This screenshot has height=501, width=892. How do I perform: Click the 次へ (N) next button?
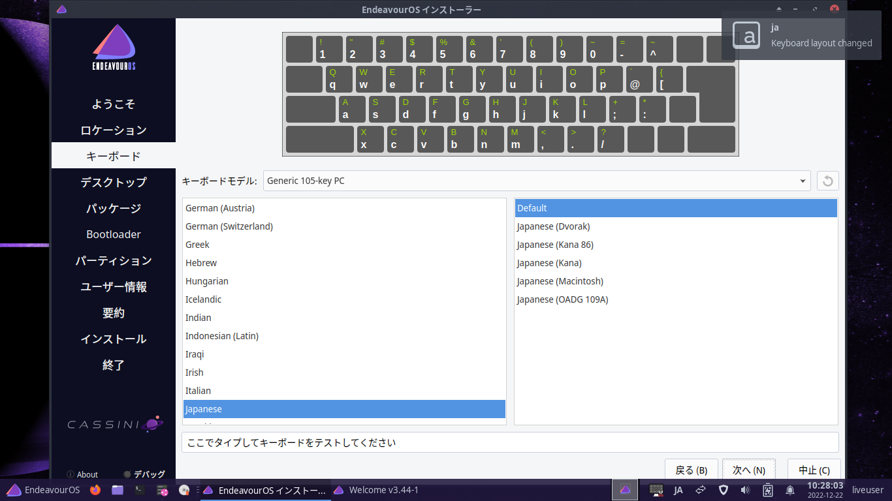[x=749, y=470]
